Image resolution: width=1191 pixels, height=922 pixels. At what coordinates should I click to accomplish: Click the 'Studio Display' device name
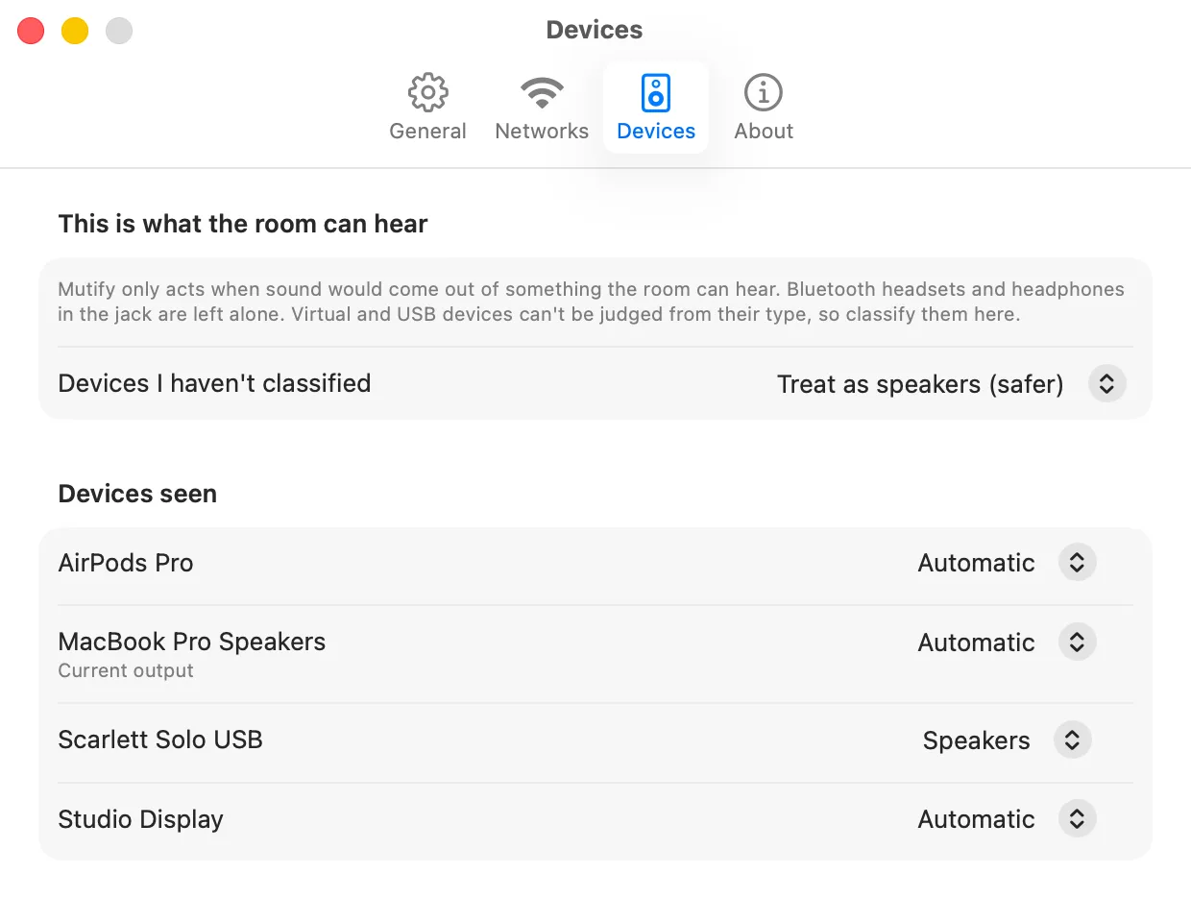[140, 819]
